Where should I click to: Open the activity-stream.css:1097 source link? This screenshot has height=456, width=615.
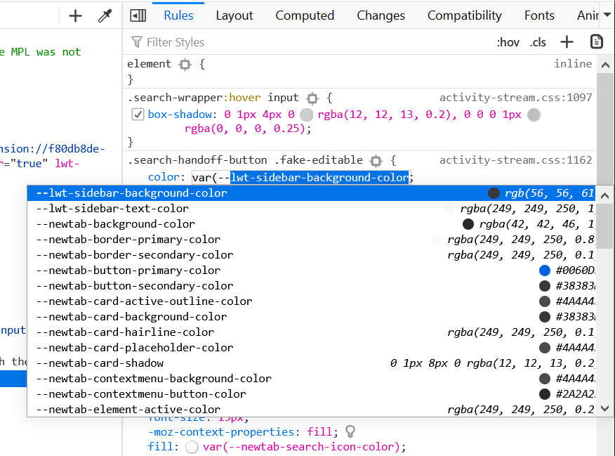click(515, 98)
